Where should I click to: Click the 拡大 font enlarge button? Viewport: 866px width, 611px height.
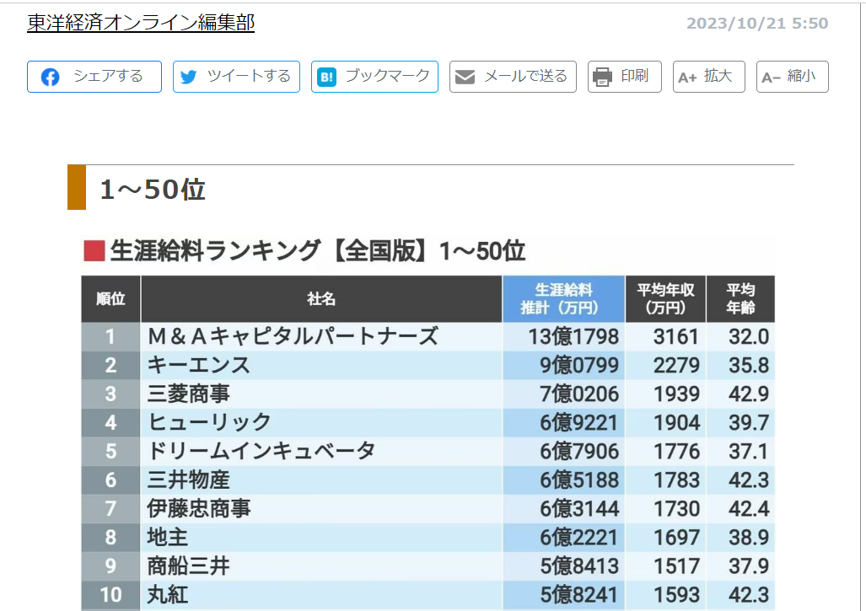708,77
